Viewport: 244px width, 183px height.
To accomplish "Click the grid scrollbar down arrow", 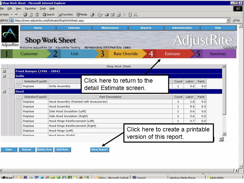I will pyautogui.click(x=224, y=134).
